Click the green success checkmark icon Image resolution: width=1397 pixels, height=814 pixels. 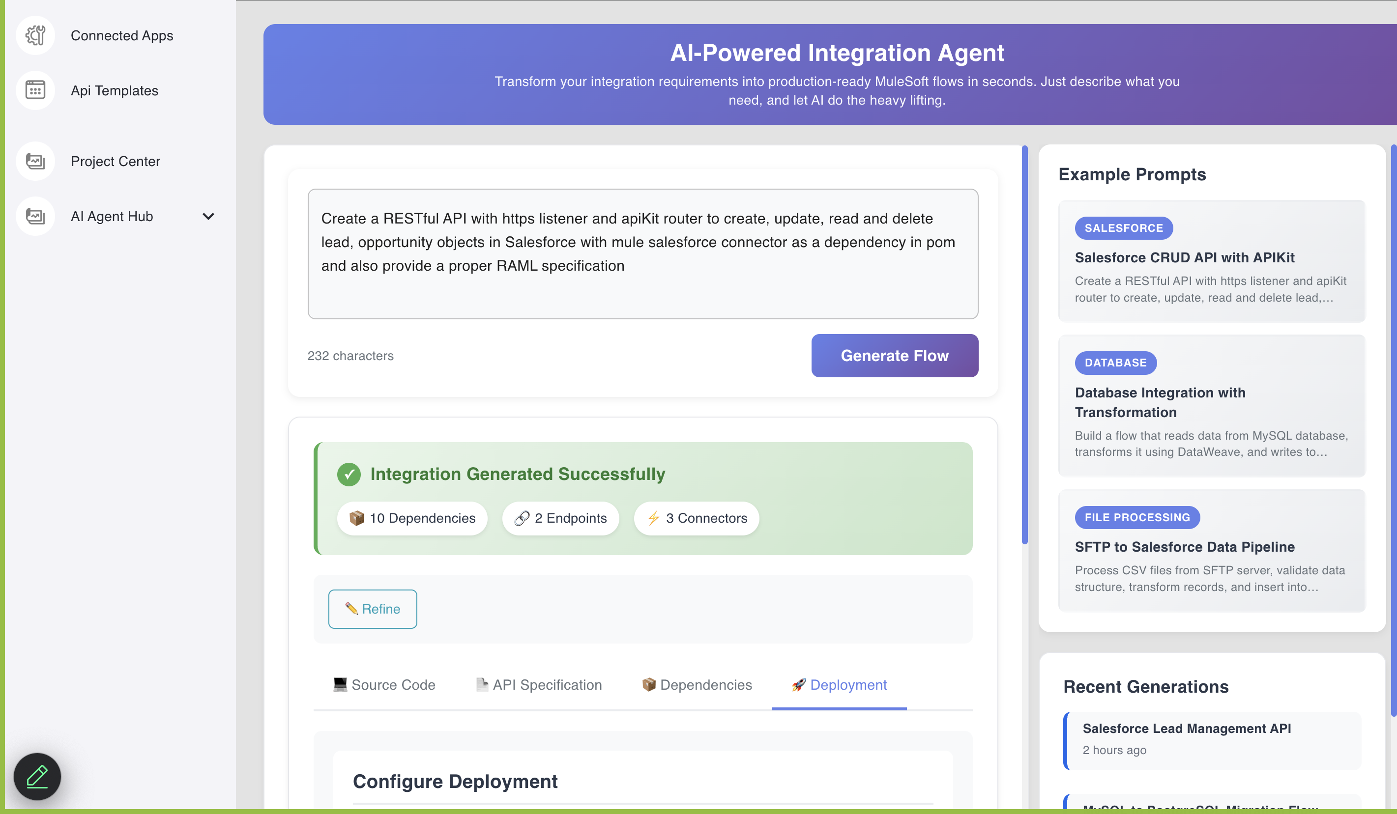tap(349, 475)
